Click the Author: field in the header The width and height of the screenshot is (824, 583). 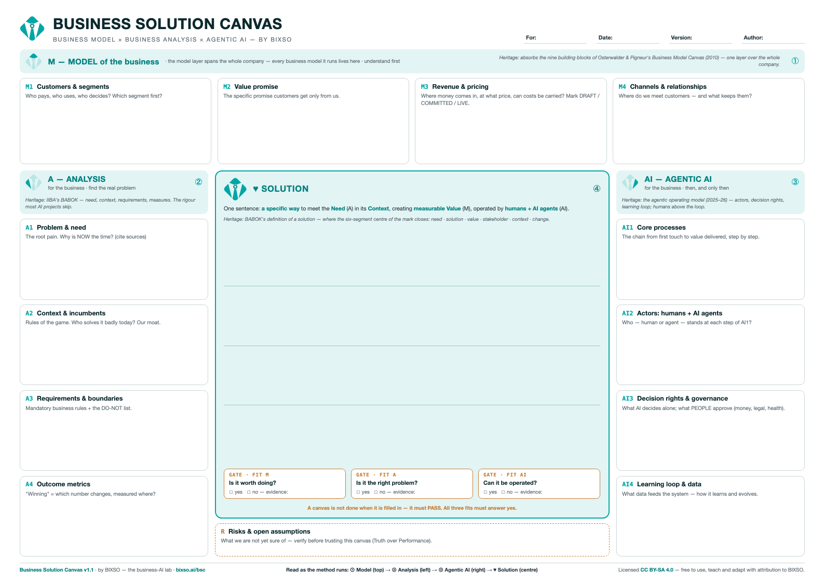(x=774, y=38)
